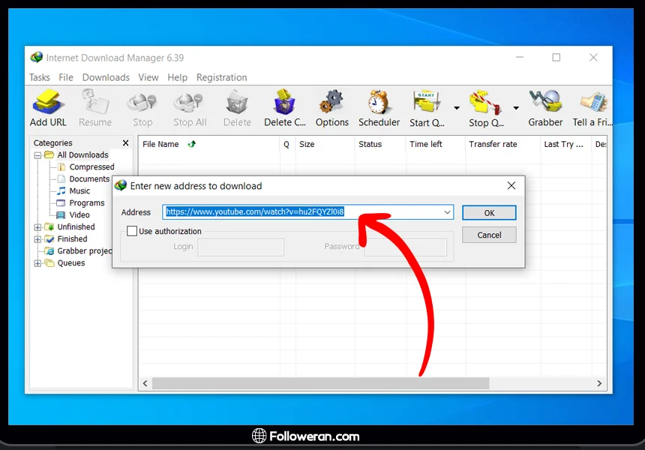Expand the Unfinished tree node
The image size is (645, 450).
37,227
